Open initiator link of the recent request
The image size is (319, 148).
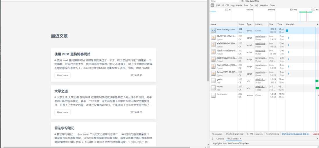click(x=261, y=86)
